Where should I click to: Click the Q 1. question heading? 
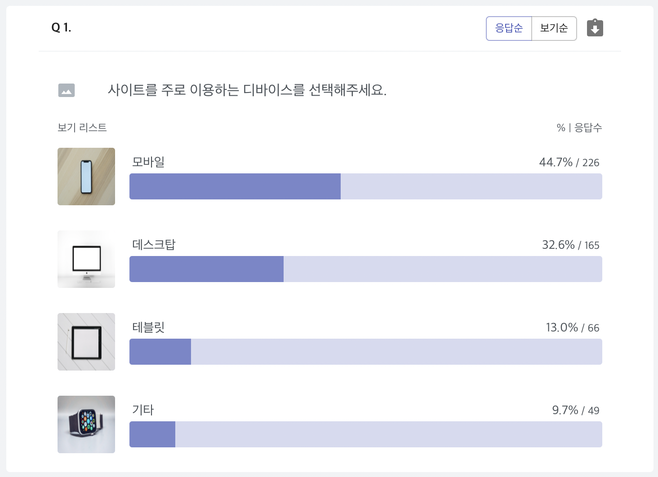coord(61,27)
